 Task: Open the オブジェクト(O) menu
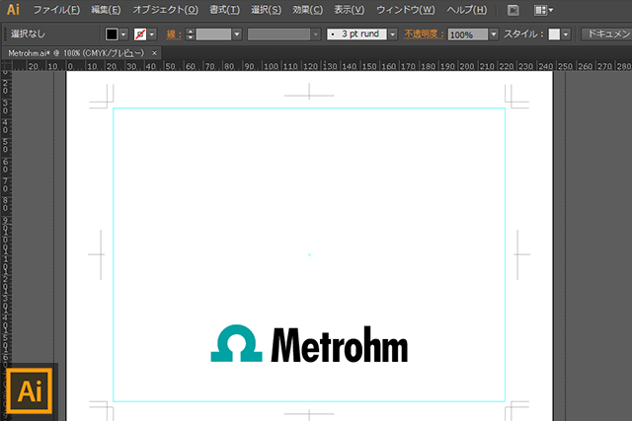[166, 10]
